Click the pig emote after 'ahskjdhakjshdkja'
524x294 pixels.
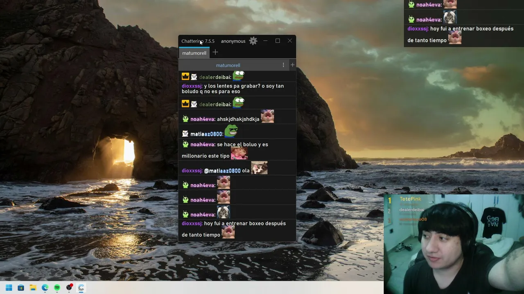267,116
